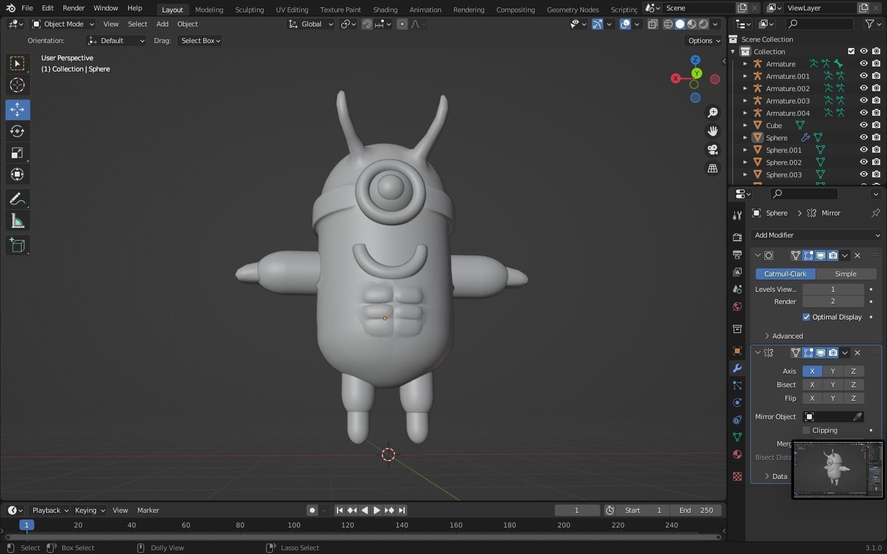Viewport: 887px width, 554px height.
Task: Jump to the end frame
Action: (402, 510)
